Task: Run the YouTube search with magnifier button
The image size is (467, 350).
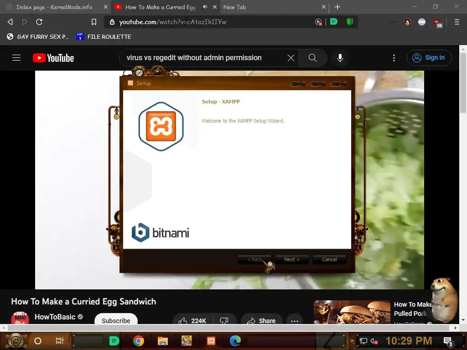Action: click(x=312, y=58)
